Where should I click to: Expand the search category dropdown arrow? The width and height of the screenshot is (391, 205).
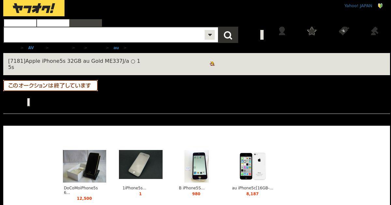pyautogui.click(x=210, y=35)
